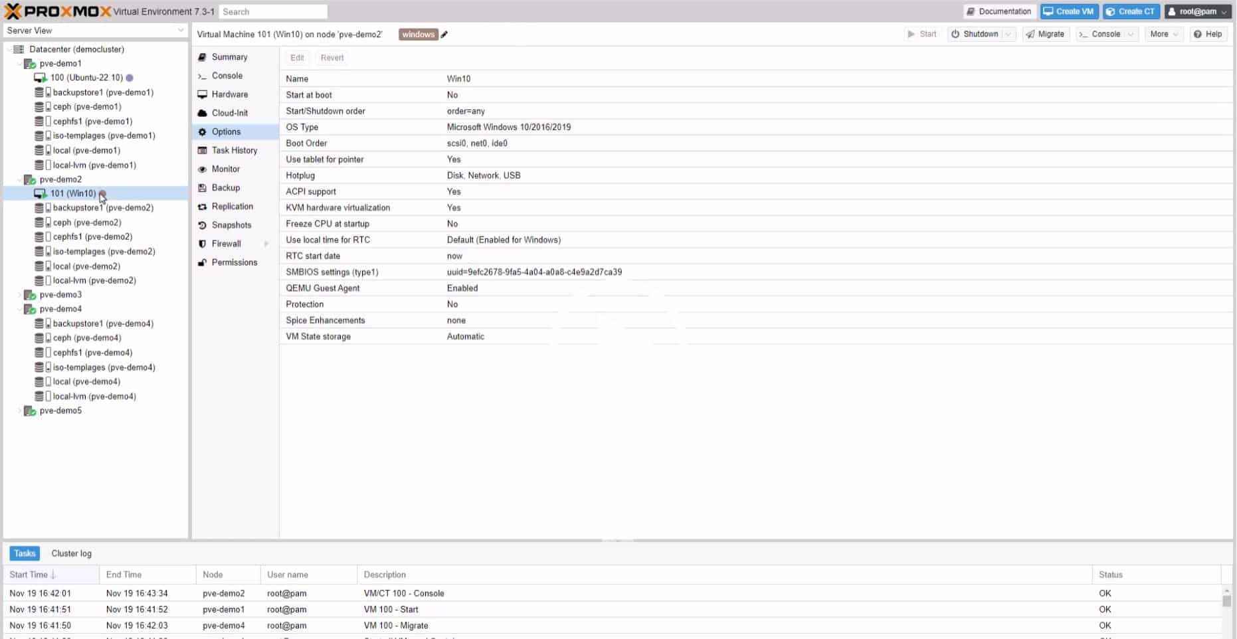
Task: Select the Boot Order row
Action: tap(756, 143)
